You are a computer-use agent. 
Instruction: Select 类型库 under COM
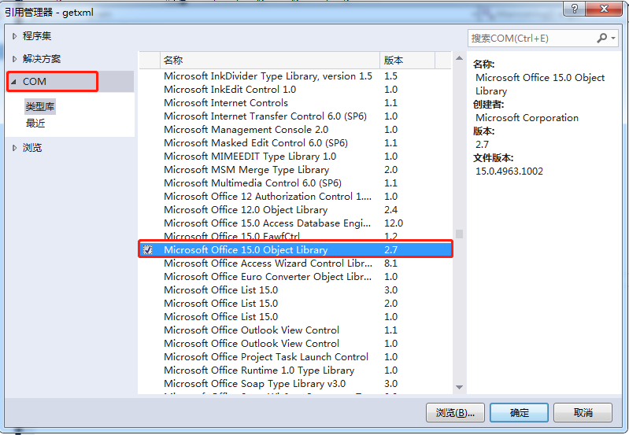tap(39, 107)
